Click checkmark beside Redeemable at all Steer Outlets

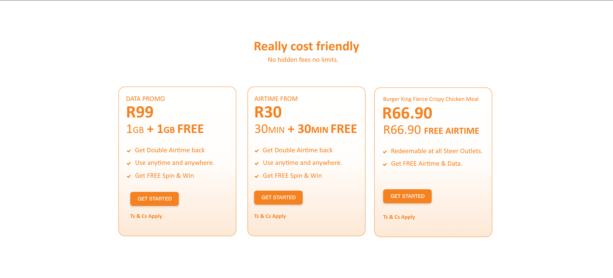(385, 152)
